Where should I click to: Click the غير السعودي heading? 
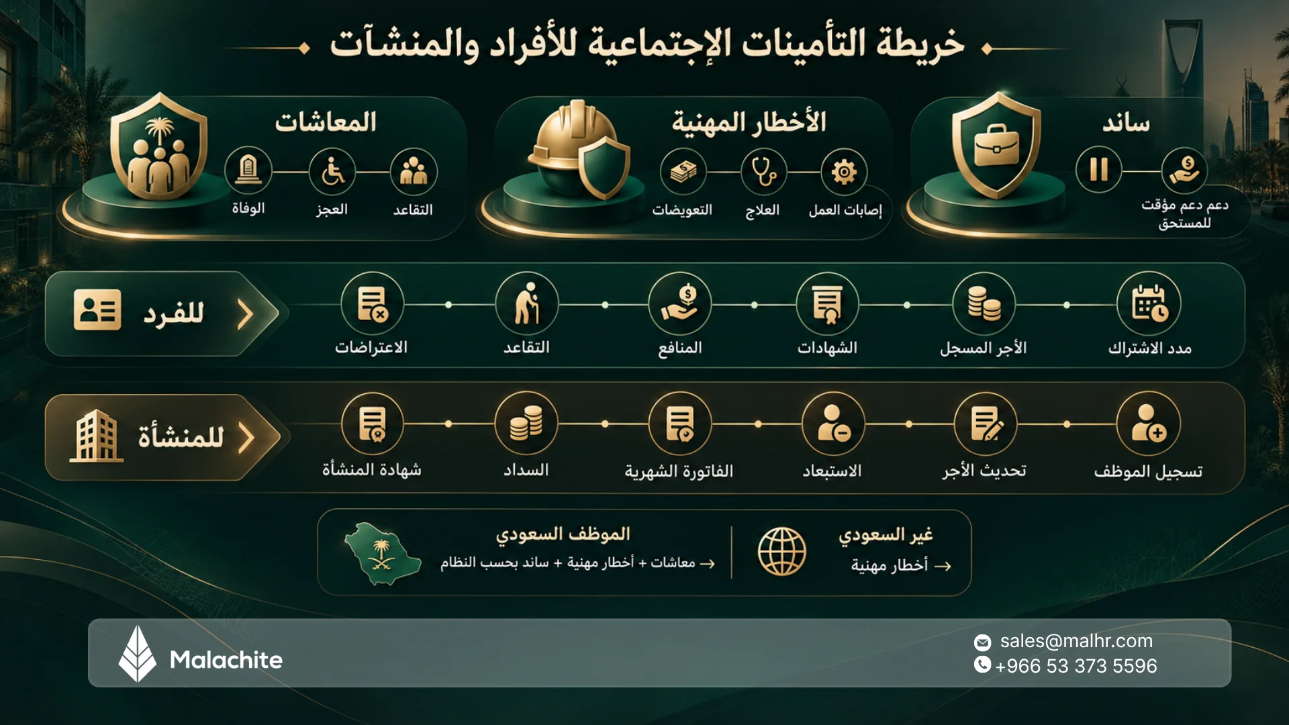[886, 535]
